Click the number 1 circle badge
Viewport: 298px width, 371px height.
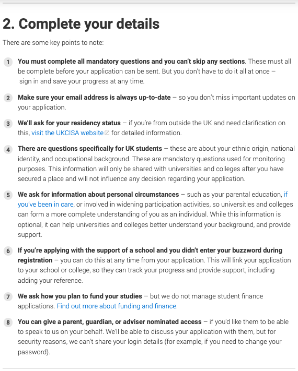(x=8, y=62)
